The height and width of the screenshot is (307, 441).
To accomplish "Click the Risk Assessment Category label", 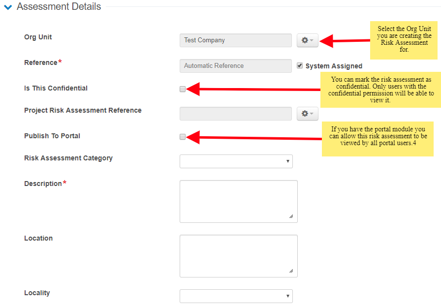I will pyautogui.click(x=68, y=158).
